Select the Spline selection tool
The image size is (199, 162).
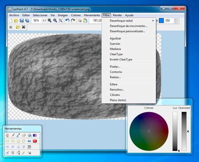24,147
